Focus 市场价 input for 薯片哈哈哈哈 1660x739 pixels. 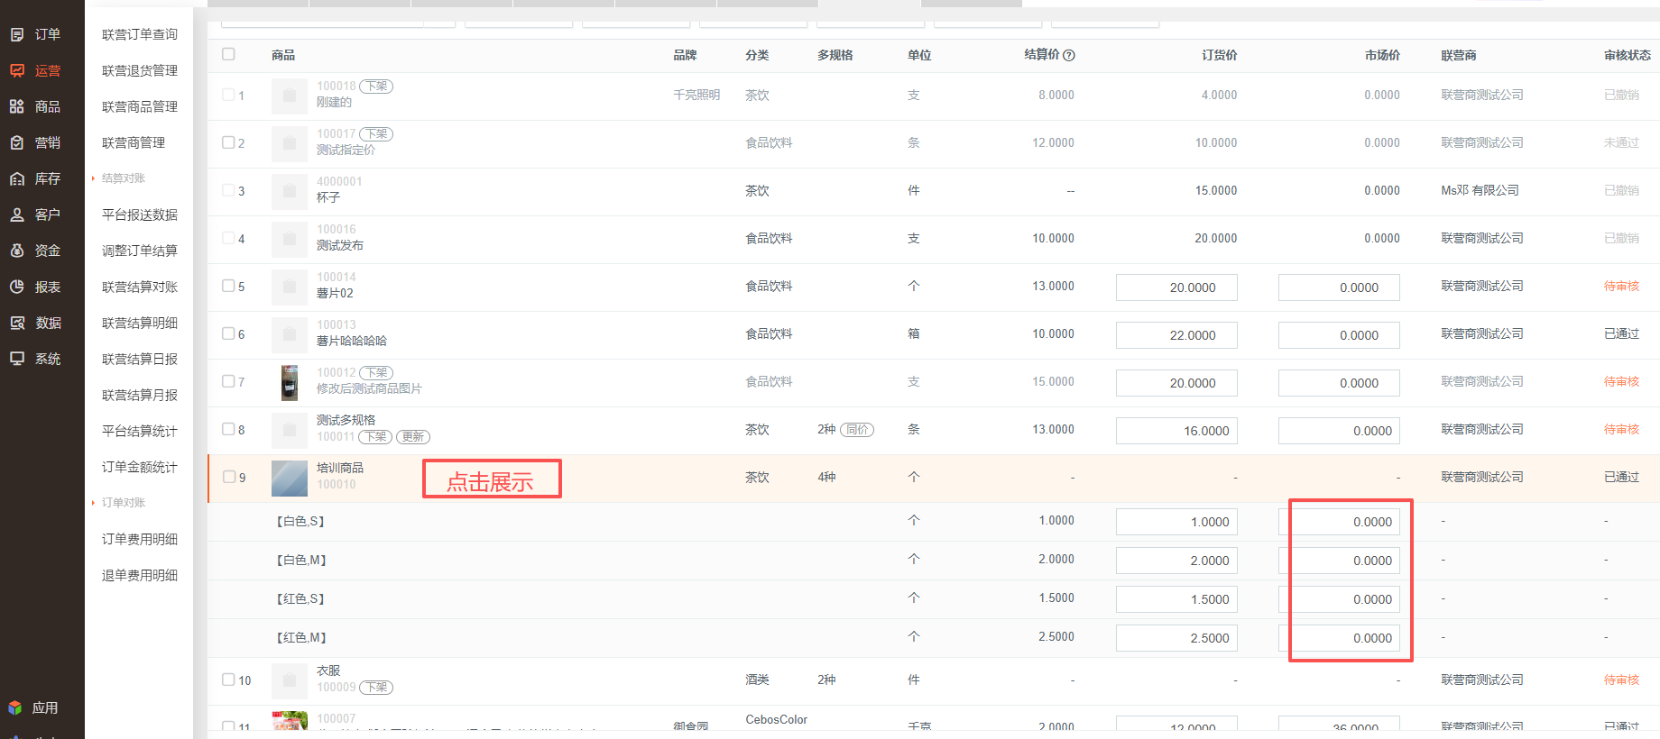pos(1339,335)
